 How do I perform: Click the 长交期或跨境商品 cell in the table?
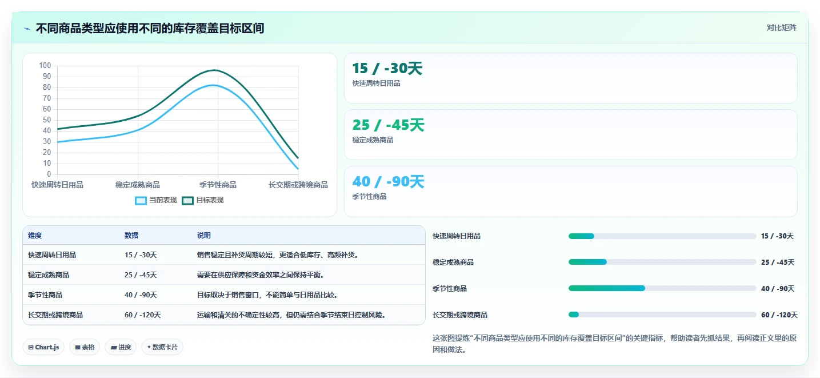click(x=55, y=315)
